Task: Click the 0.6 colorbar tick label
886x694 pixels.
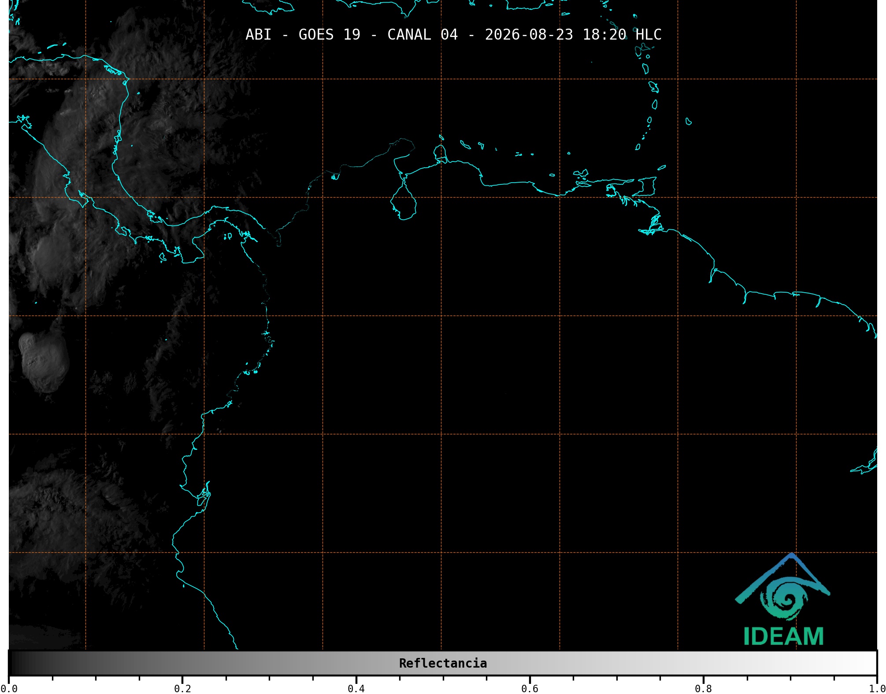Action: [x=530, y=689]
